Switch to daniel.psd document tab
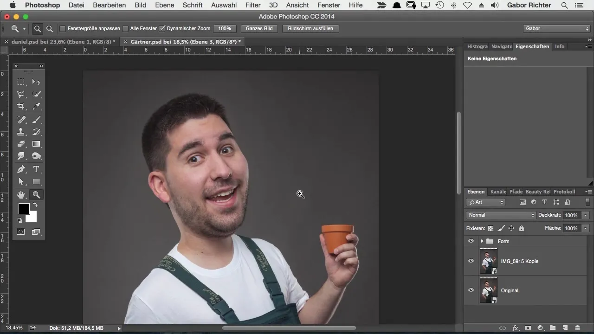The width and height of the screenshot is (594, 334). click(64, 42)
